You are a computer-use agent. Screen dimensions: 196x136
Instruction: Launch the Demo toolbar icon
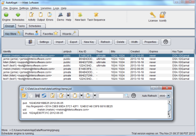point(61,15)
